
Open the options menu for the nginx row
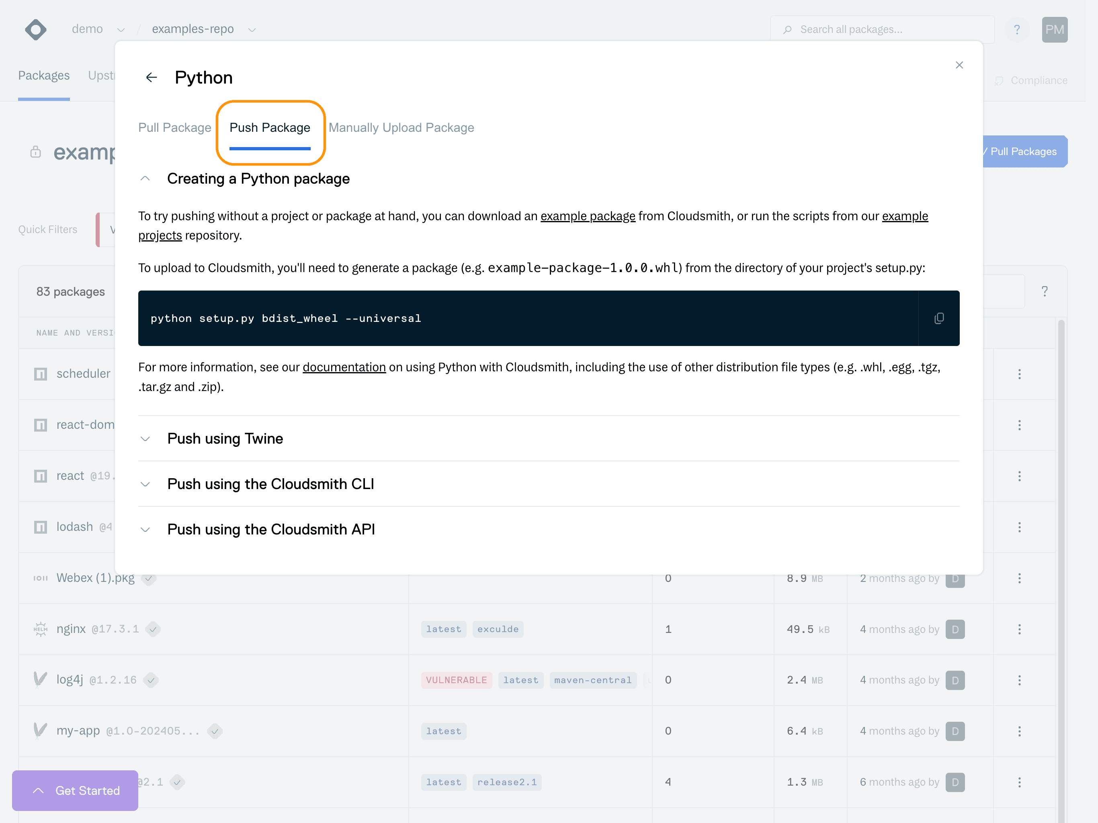[1019, 629]
